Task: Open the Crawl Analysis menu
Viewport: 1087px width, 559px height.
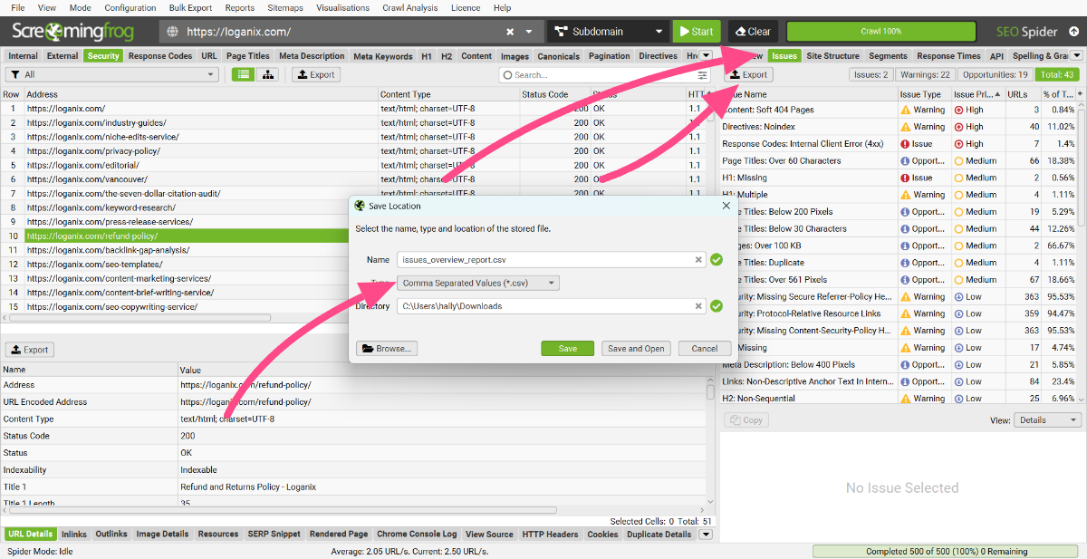Action: 411,7
